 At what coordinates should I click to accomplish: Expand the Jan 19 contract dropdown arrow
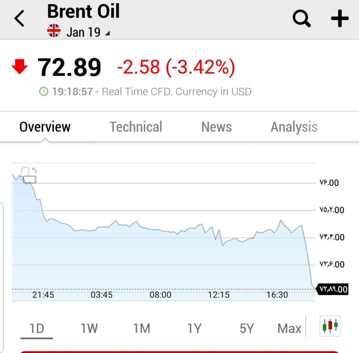tap(107, 33)
